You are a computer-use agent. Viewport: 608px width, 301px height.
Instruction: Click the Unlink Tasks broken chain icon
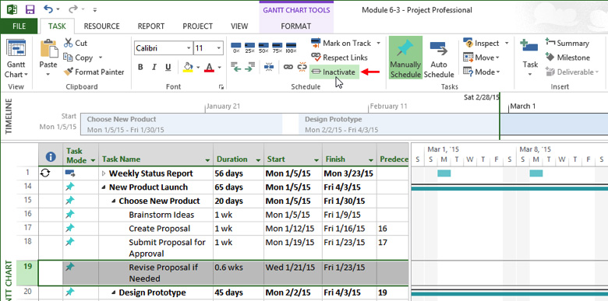pyautogui.click(x=302, y=67)
